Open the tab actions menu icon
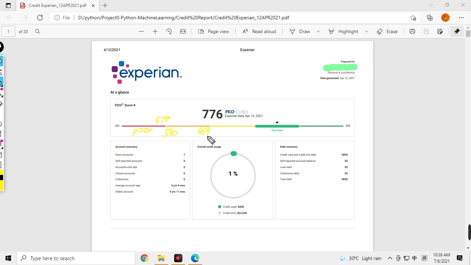471x265 pixels. click(x=8, y=6)
